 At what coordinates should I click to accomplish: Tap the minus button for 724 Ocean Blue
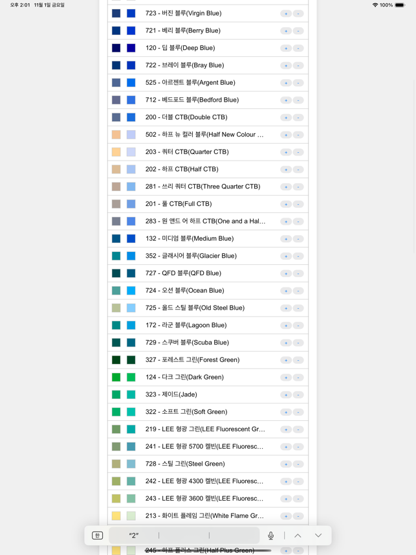[x=298, y=291]
